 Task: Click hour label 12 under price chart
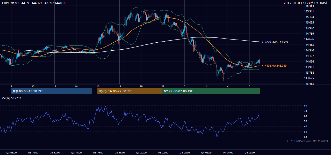55,86
